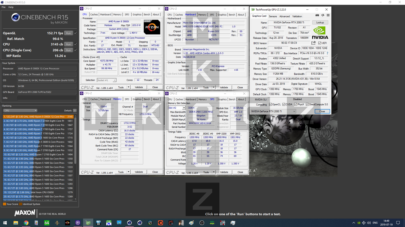This screenshot has width=405, height=227.
Task: Click the Cinebench sphere taskbar icon
Action: tap(129, 223)
